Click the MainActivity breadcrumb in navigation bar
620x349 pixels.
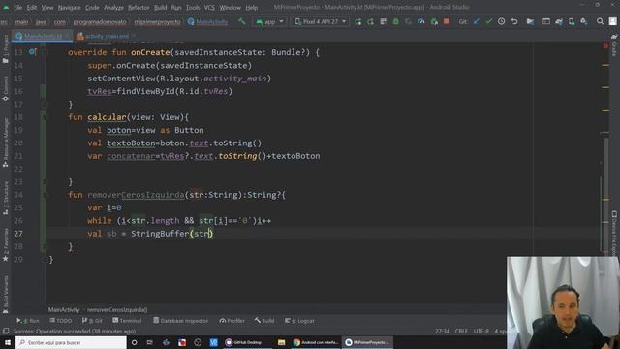pyautogui.click(x=208, y=22)
